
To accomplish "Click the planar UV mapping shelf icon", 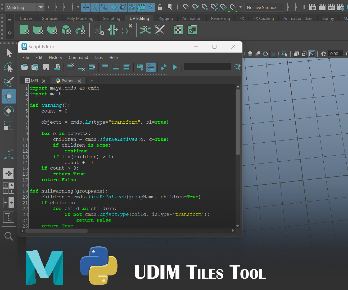I will coord(24,30).
